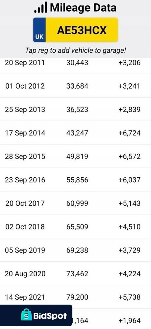151x329 pixels.
Task: Tap the AE53HCX registration plate
Action: 76,30
